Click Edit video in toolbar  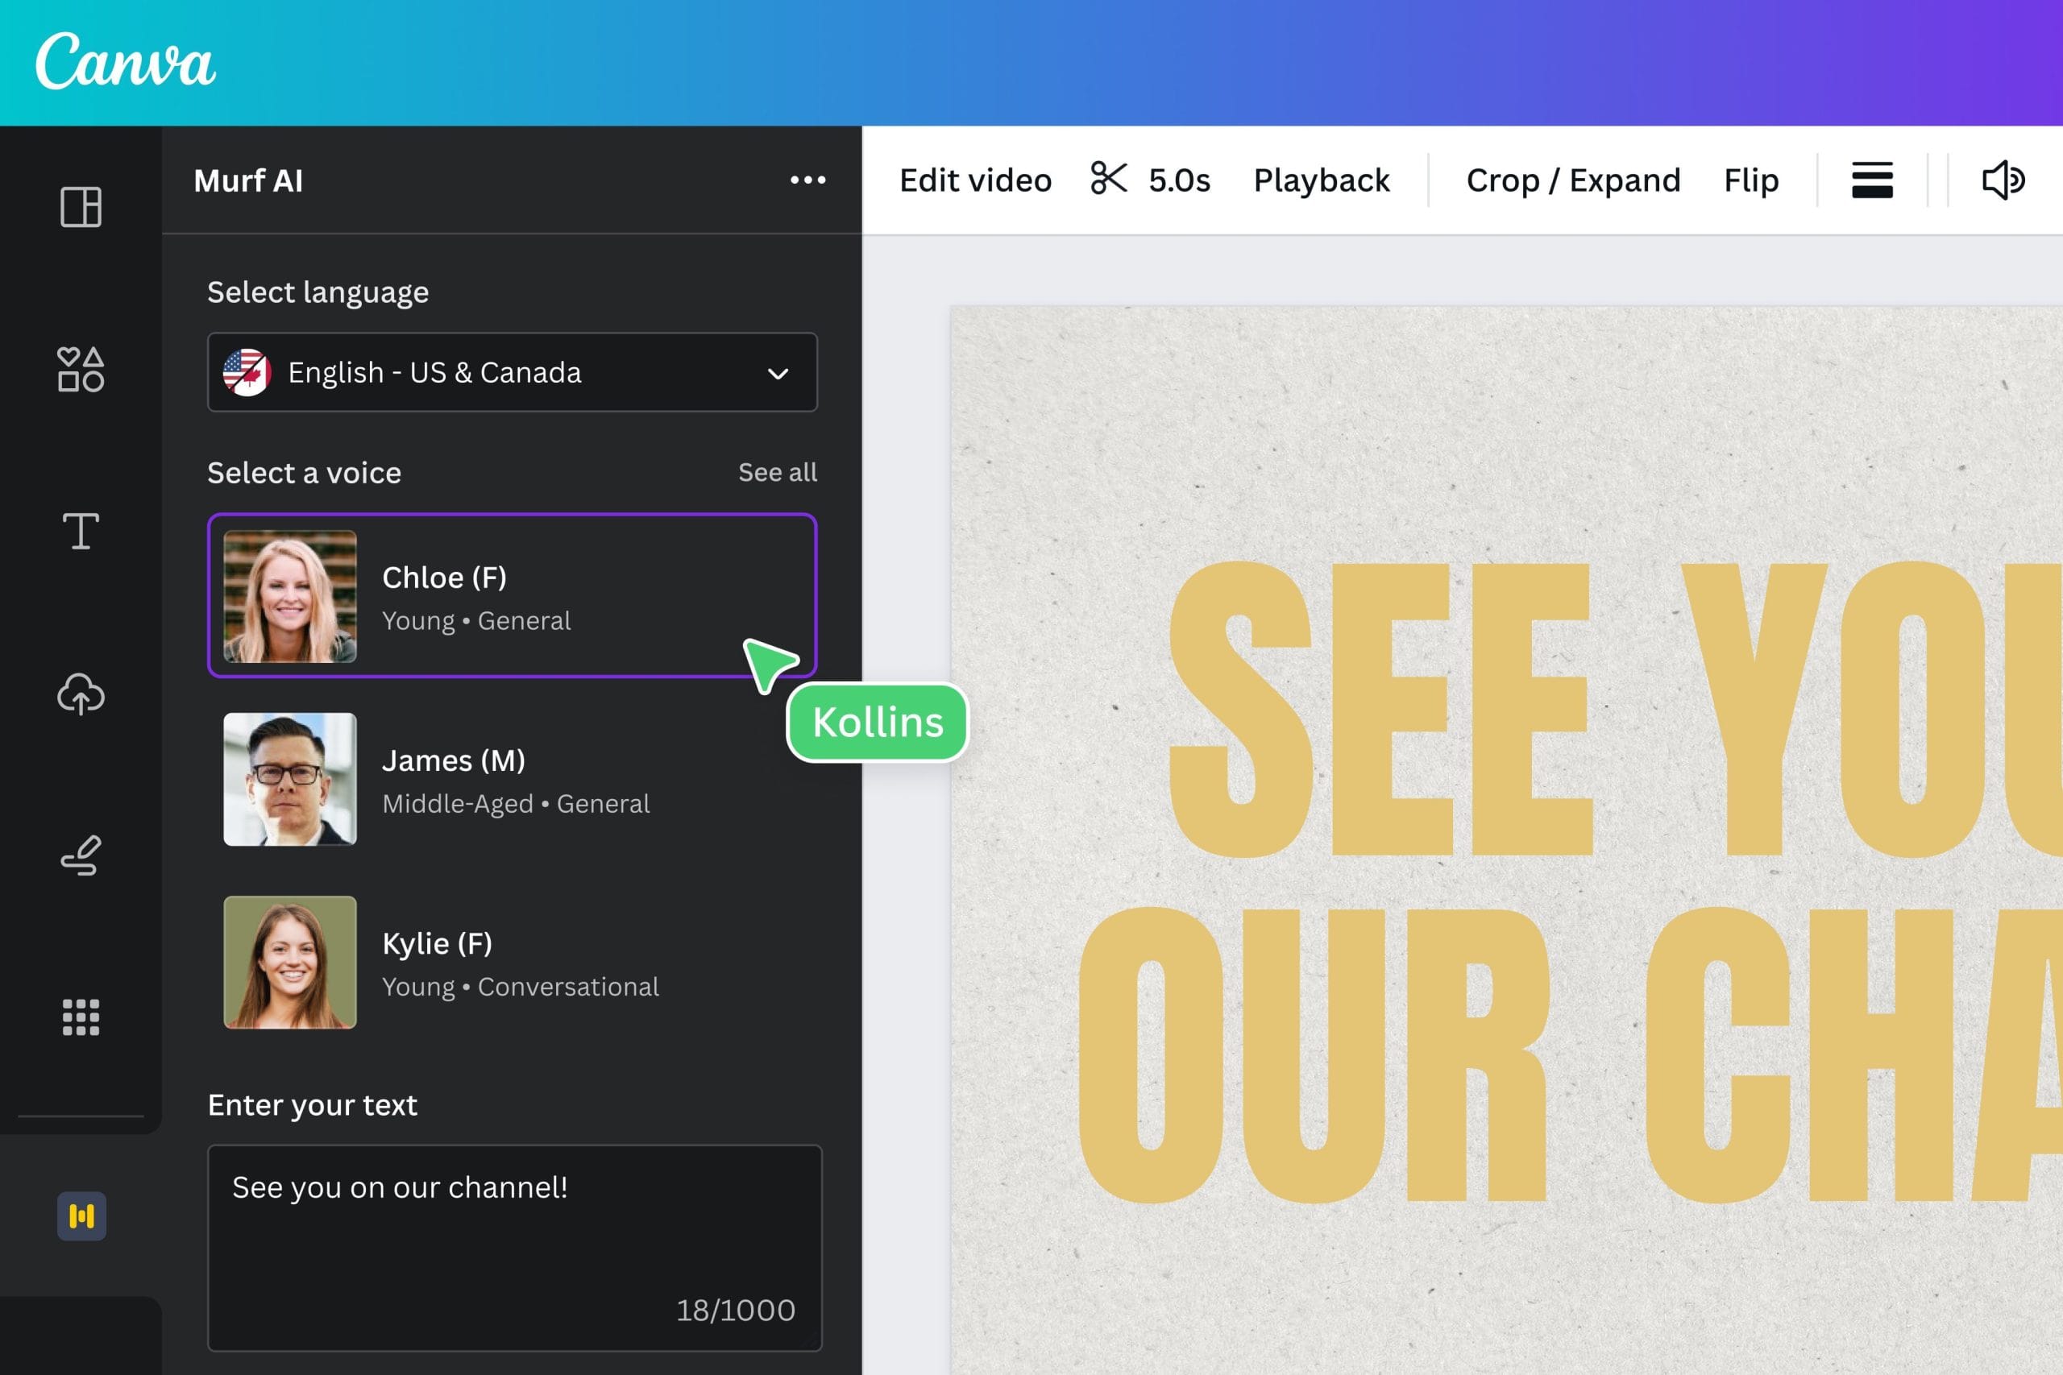975,180
